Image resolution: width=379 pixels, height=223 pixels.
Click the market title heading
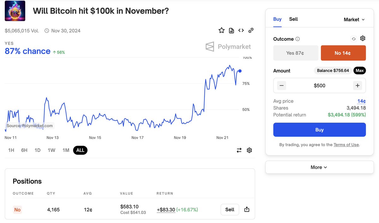(101, 11)
